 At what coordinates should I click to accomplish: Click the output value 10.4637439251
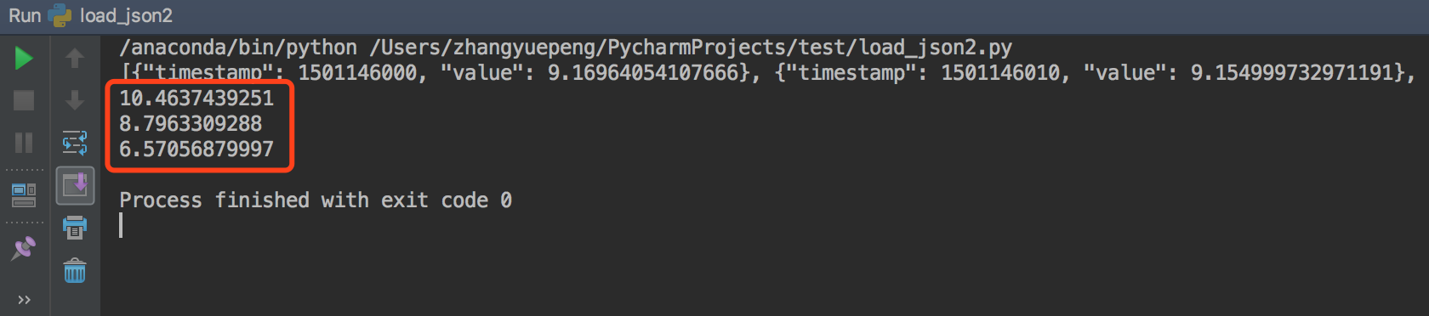196,98
